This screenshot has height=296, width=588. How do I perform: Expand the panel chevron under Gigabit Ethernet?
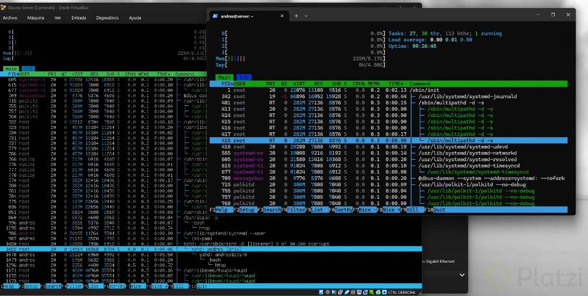click(x=461, y=275)
